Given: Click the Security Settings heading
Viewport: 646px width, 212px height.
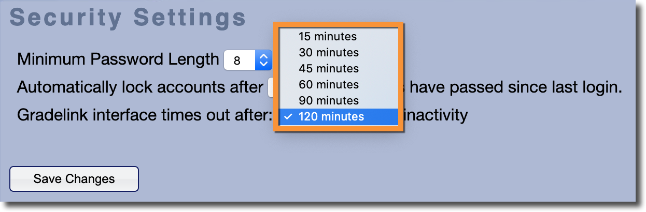Looking at the screenshot, I should point(128,17).
